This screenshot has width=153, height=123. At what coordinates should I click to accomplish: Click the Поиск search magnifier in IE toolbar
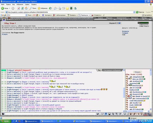click(33, 8)
